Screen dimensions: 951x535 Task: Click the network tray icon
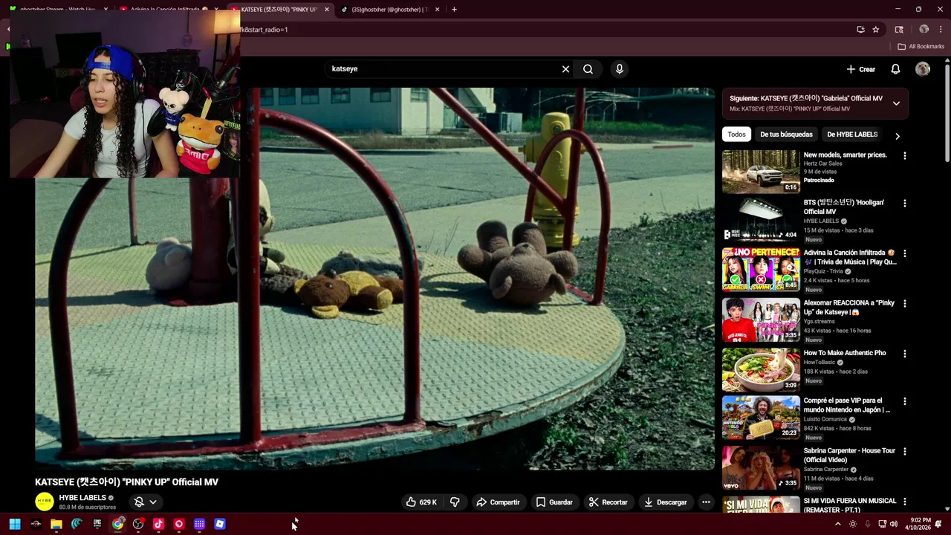(882, 524)
